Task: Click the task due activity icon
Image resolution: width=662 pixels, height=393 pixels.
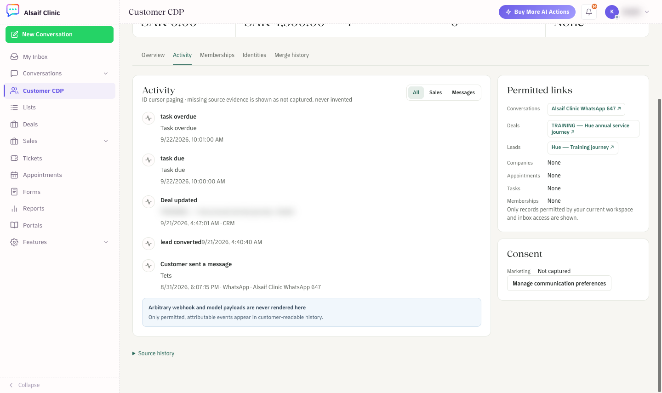Action: [x=148, y=160]
